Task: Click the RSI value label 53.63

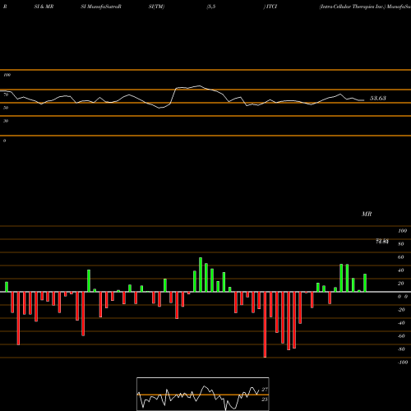Action: click(x=378, y=98)
